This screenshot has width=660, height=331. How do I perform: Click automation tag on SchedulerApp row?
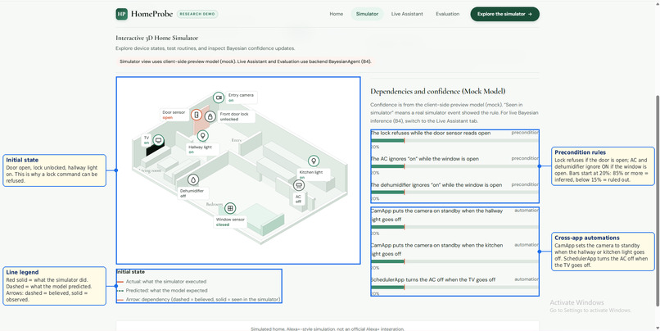[x=527, y=279]
